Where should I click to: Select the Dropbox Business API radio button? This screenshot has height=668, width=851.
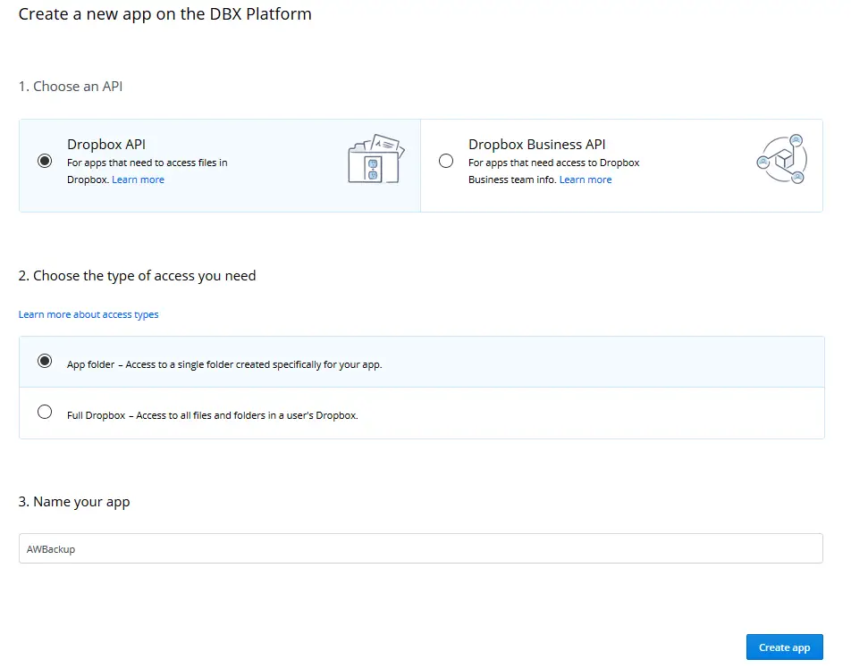446,161
